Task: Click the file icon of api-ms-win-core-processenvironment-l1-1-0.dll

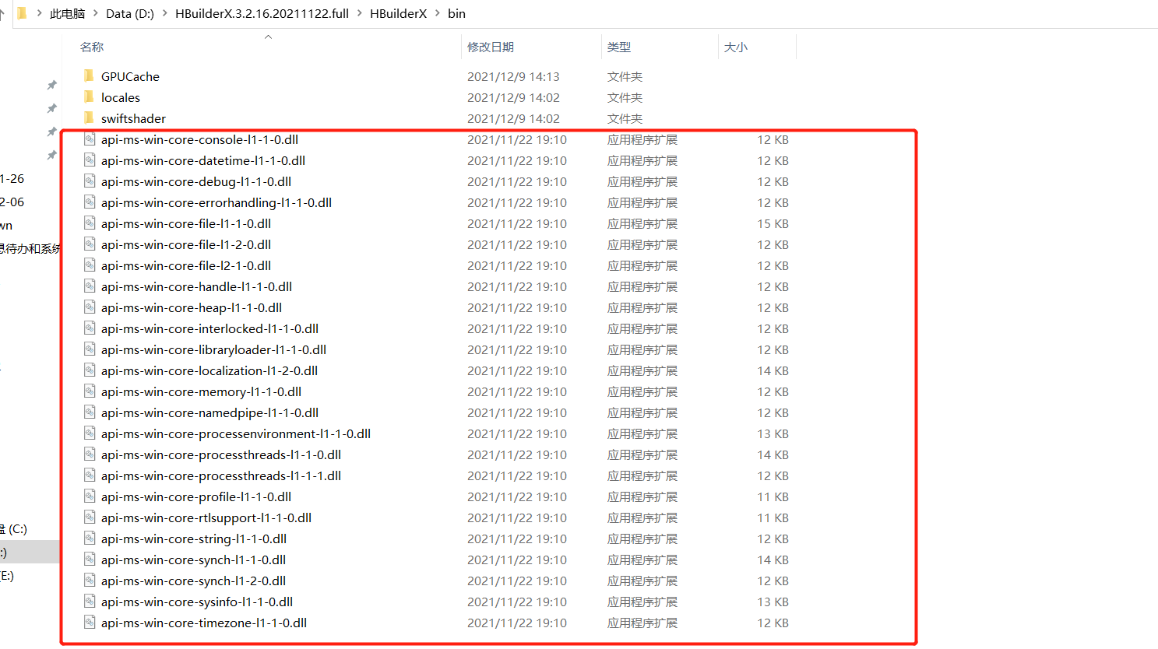Action: pos(90,433)
